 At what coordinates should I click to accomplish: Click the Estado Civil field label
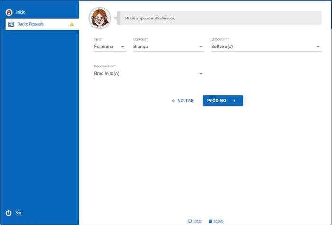click(x=220, y=39)
